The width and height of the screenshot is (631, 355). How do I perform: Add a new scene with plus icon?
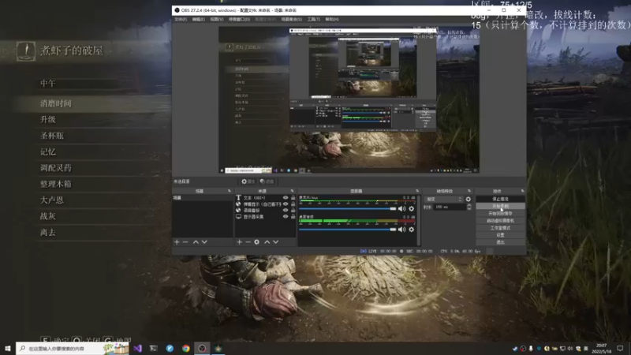177,242
